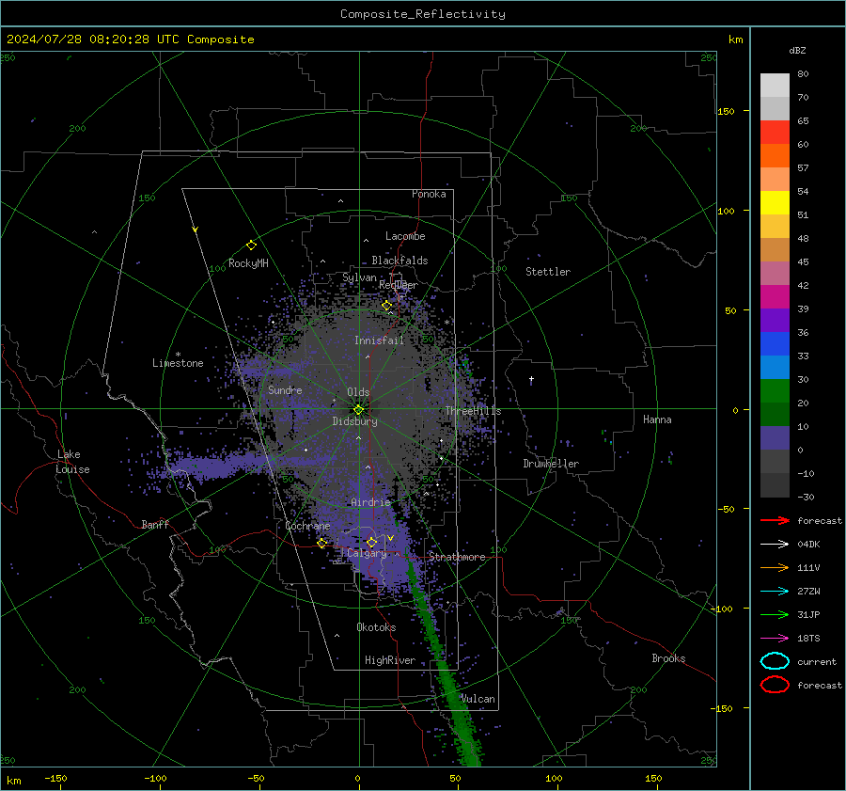Click the white 04DK arrow legend icon
The width and height of the screenshot is (846, 791).
click(775, 545)
